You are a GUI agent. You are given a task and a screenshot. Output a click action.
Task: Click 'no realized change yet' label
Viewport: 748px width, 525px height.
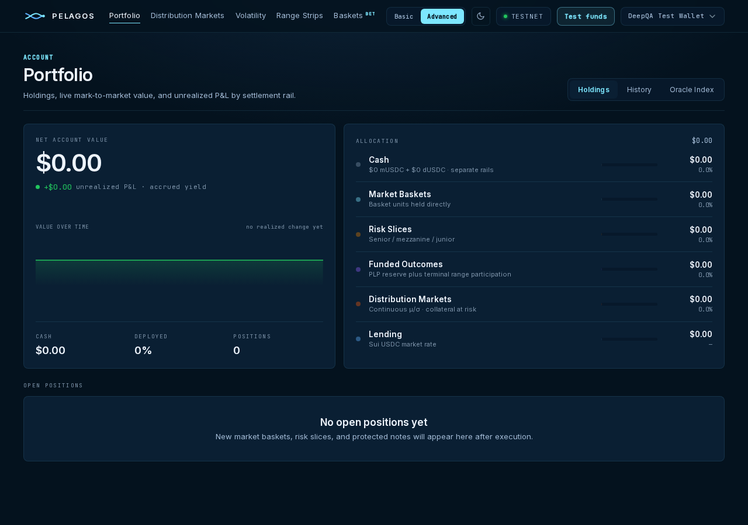[x=285, y=227]
